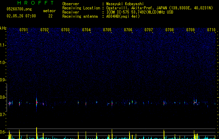Click the date stamp 02.05.26 07:00
This screenshot has width=219, height=139.
coord(21,16)
